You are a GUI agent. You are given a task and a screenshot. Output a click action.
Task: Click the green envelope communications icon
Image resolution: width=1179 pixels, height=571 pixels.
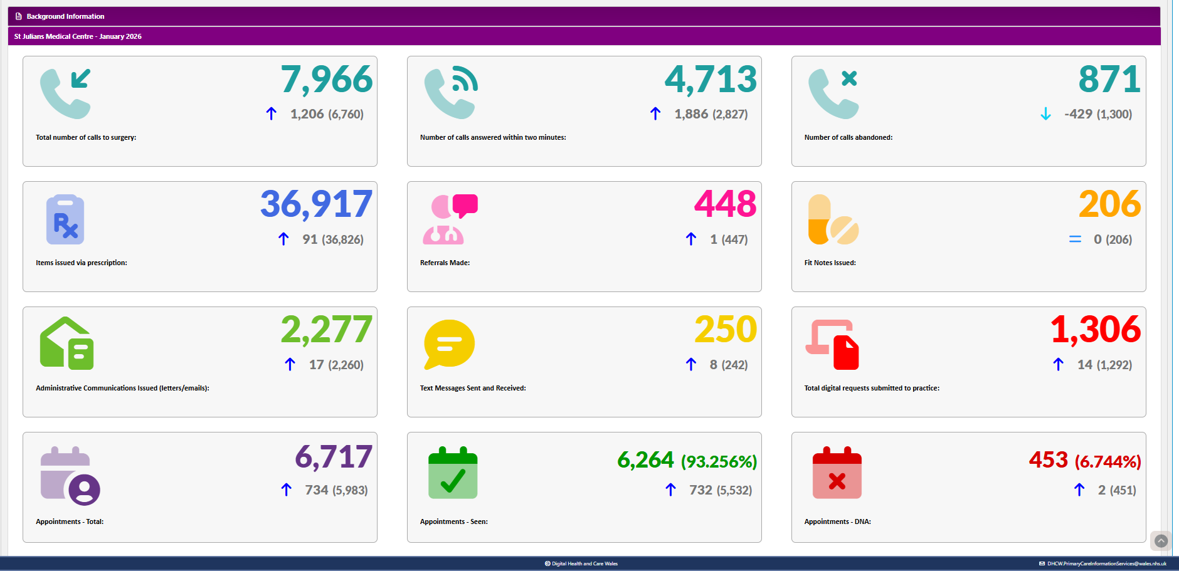pyautogui.click(x=66, y=343)
